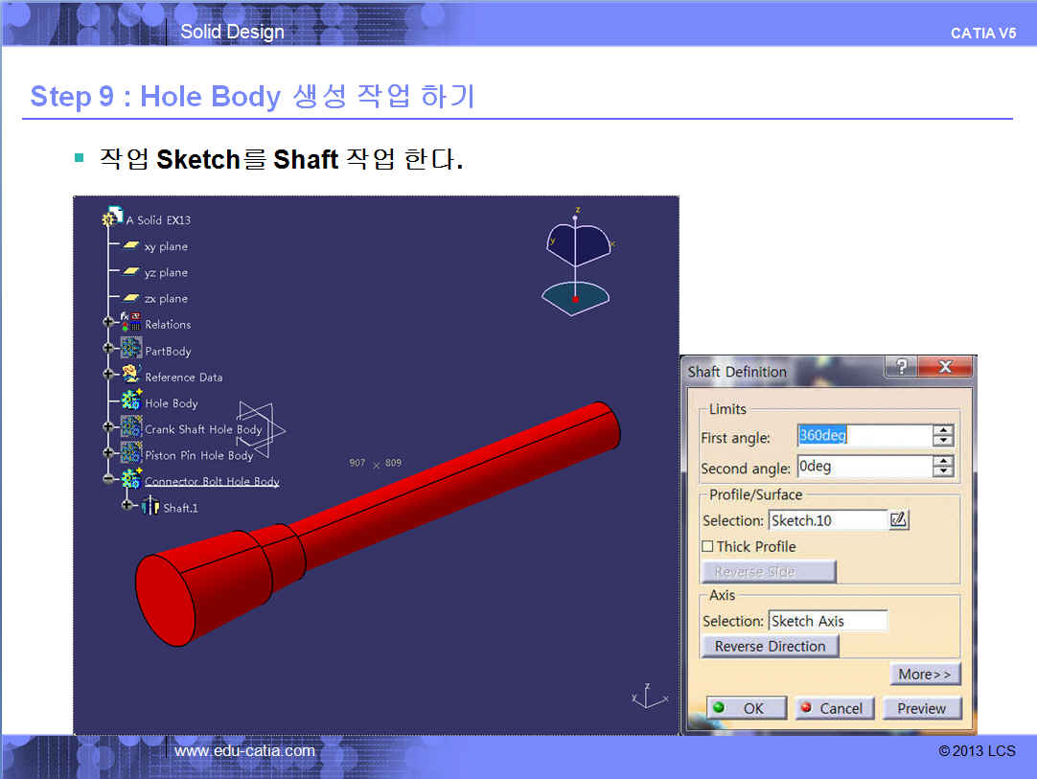This screenshot has width=1037, height=779.
Task: Increase First angle with up spinner arrow
Action: pyautogui.click(x=944, y=430)
